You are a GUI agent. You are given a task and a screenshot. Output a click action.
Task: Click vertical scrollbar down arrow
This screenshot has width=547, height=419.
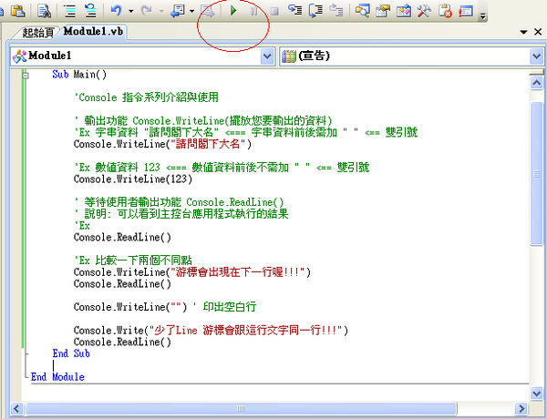(x=537, y=393)
